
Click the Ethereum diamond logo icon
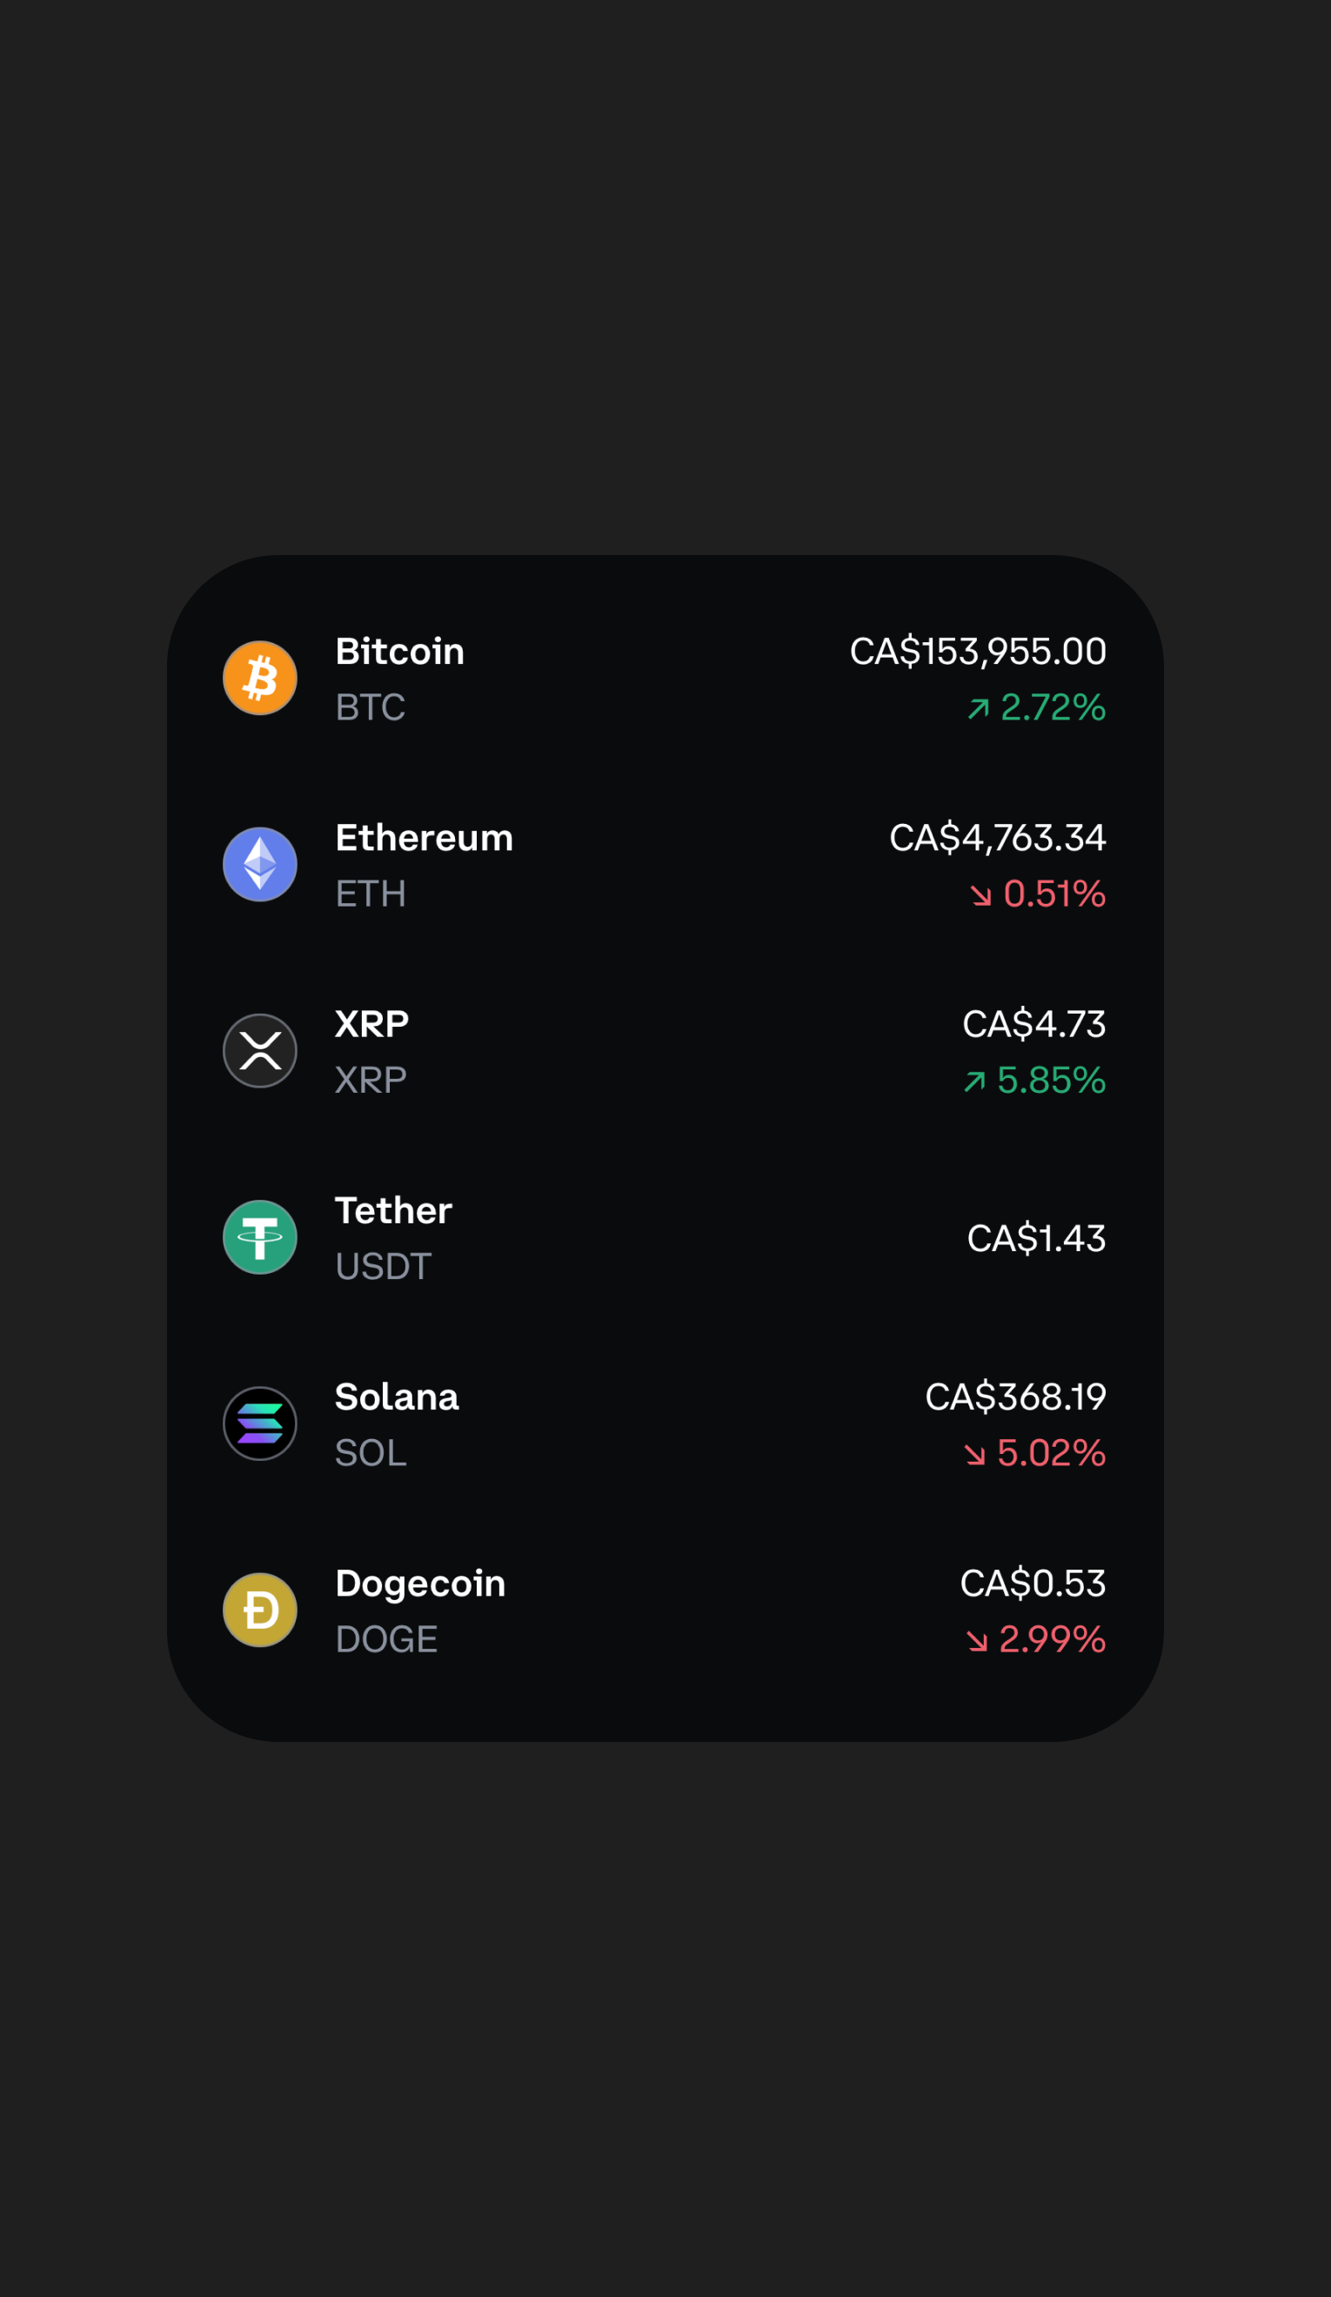click(260, 864)
